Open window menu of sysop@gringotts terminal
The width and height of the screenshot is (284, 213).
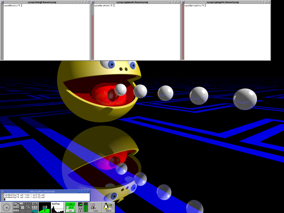(x=183, y=2)
